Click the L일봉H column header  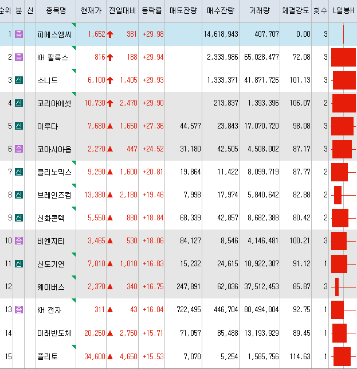343,10
